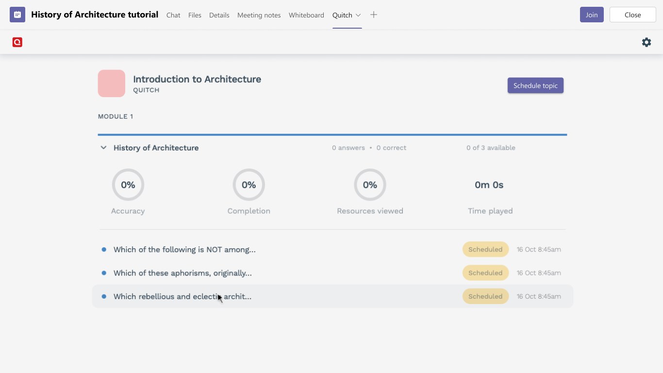663x373 pixels.
Task: Click the Schedule topic button
Action: 535,85
